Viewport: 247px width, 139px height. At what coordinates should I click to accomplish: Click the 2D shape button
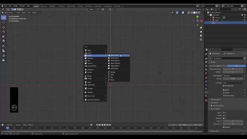pyautogui.click(x=218, y=66)
